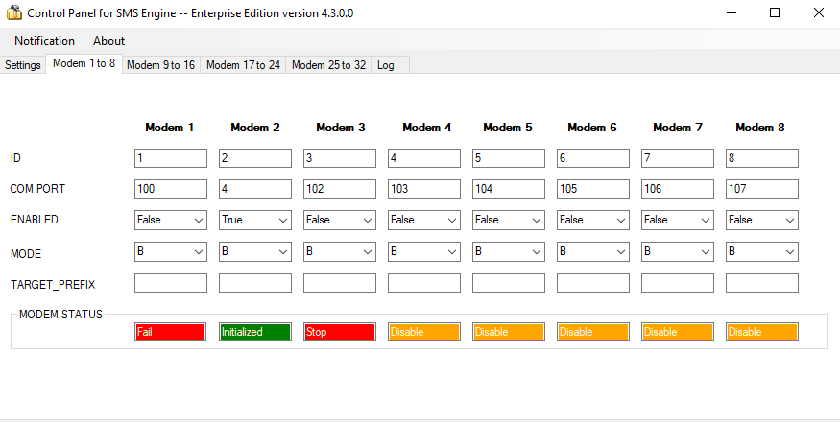Screen dimensions: 840x422
Task: Focus the Modem 6 TARGET_PREFIX field
Action: click(593, 283)
